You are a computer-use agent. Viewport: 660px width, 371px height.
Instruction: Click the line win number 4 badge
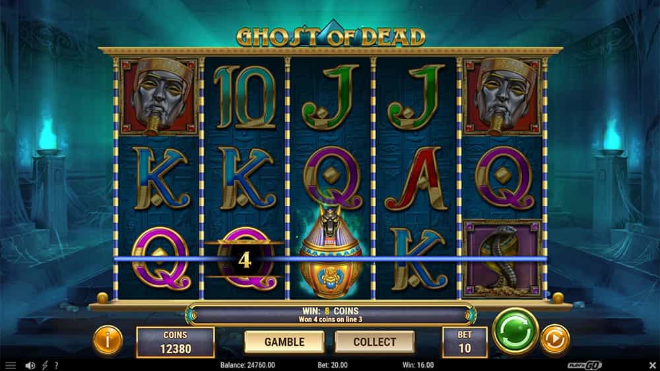pos(245,260)
